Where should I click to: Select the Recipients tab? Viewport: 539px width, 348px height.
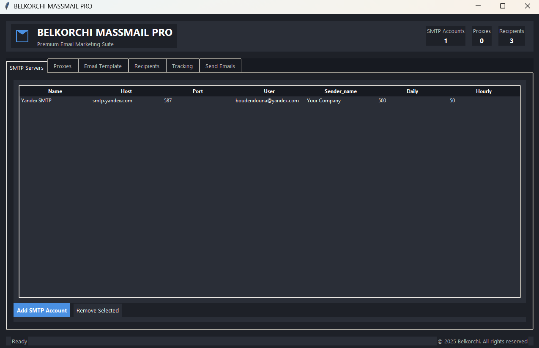(147, 66)
